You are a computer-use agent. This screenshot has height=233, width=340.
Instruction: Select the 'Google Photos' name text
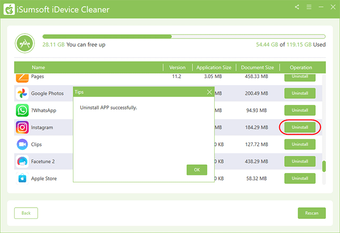(x=47, y=93)
